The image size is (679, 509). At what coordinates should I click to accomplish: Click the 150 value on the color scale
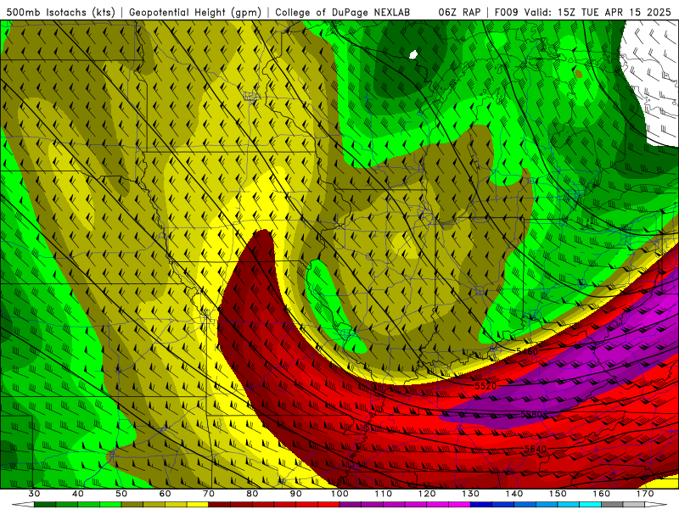[x=558, y=494]
